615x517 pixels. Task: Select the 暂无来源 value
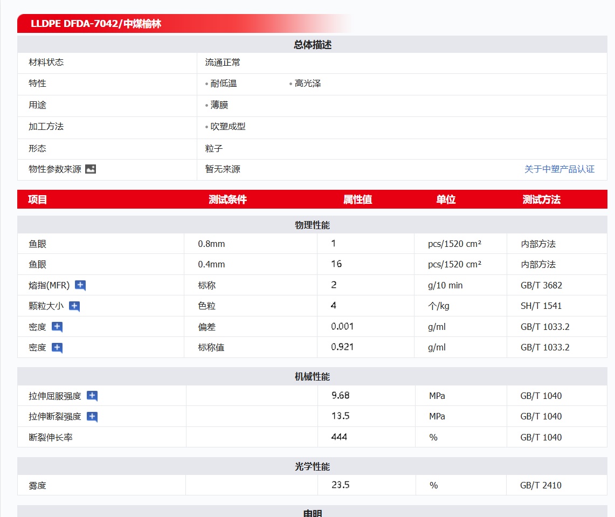pos(223,169)
